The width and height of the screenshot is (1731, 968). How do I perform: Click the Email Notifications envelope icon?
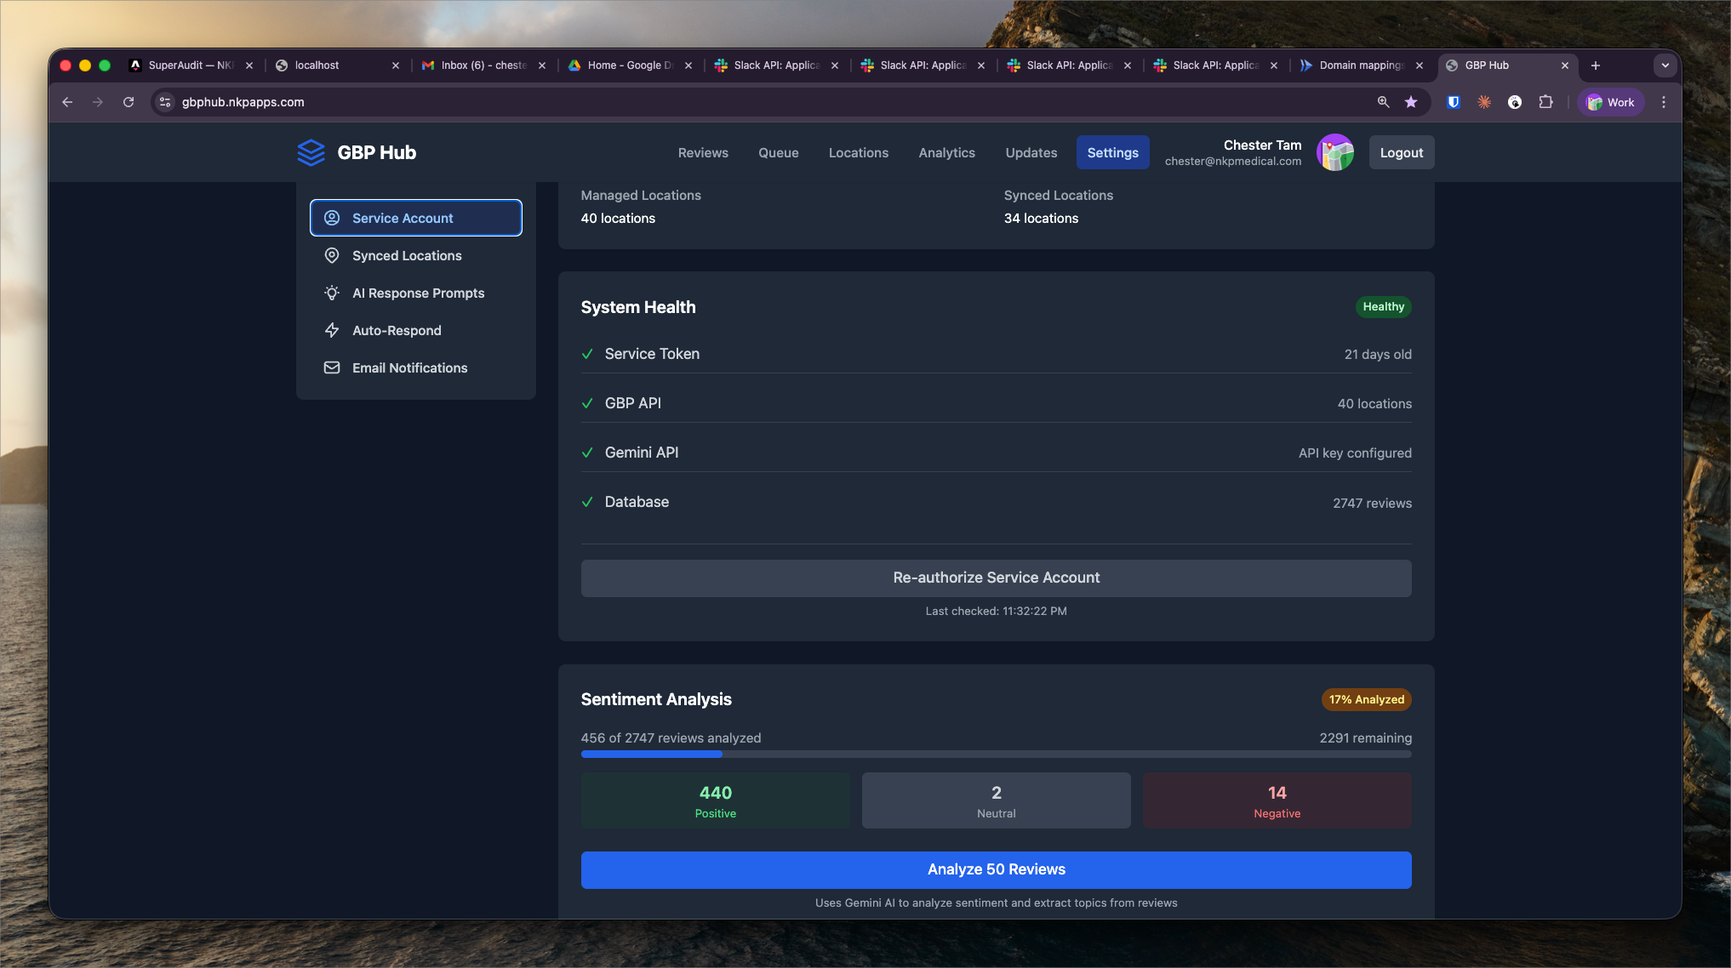tap(332, 367)
